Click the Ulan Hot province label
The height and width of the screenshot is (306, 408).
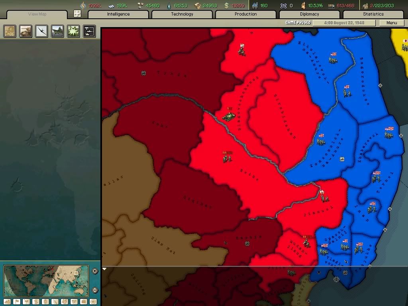coord(163,245)
